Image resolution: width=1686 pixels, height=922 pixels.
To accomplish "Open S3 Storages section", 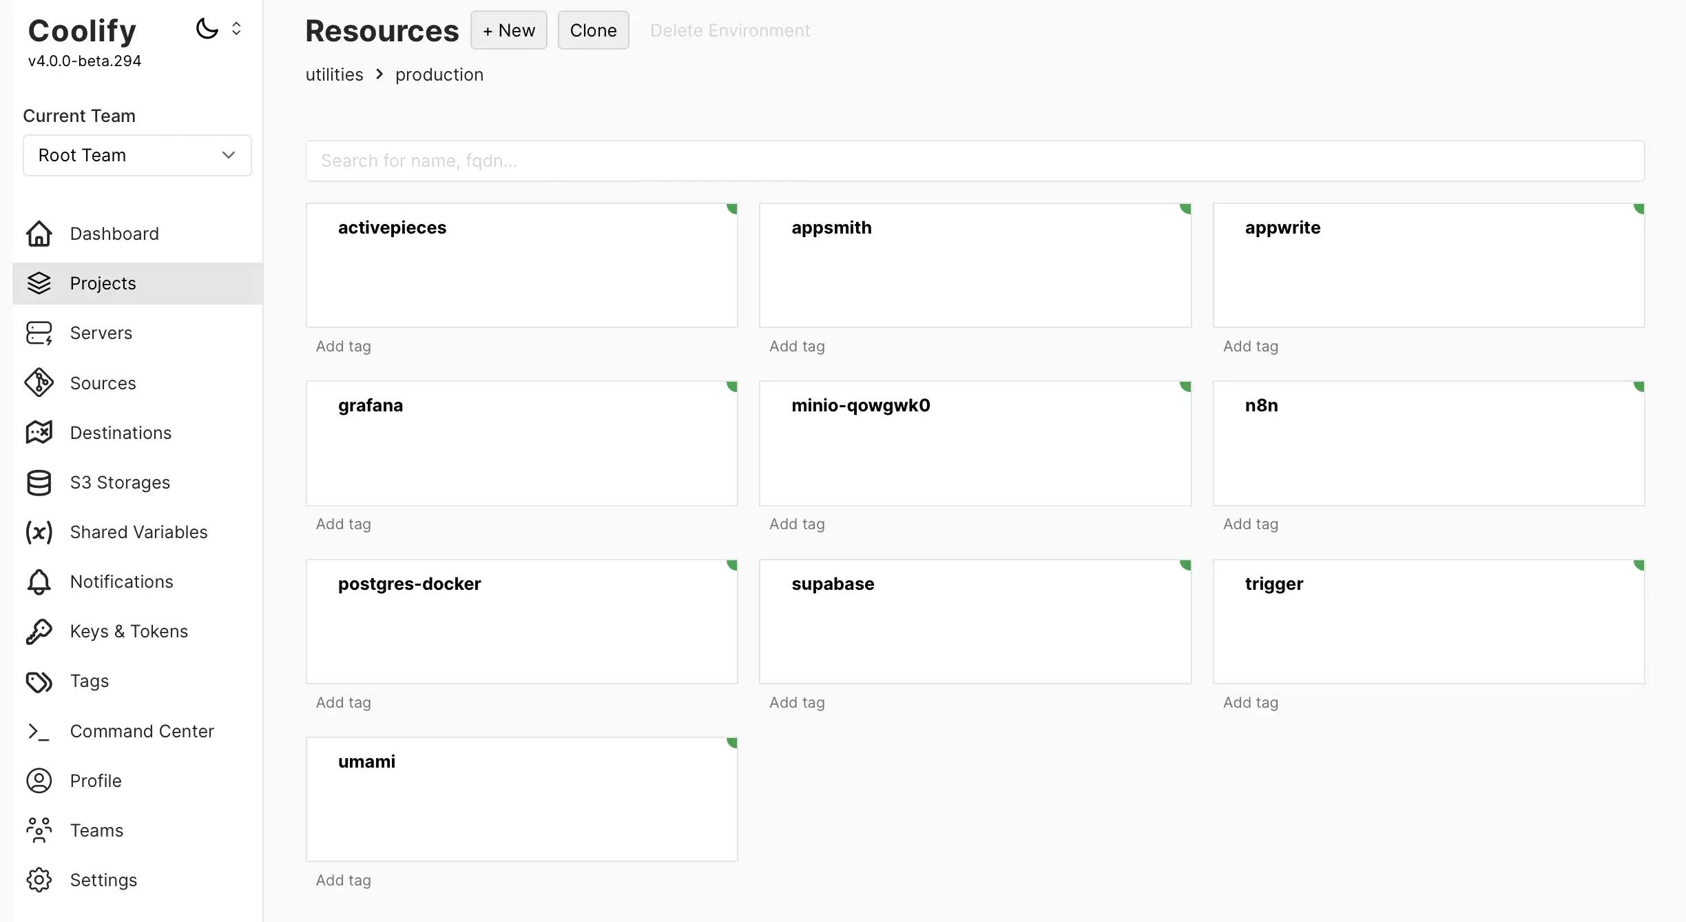I will click(x=138, y=482).
